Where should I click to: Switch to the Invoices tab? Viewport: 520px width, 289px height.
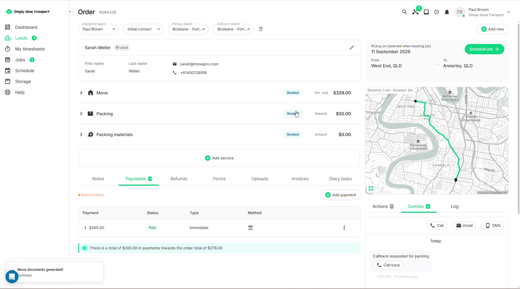coord(300,179)
